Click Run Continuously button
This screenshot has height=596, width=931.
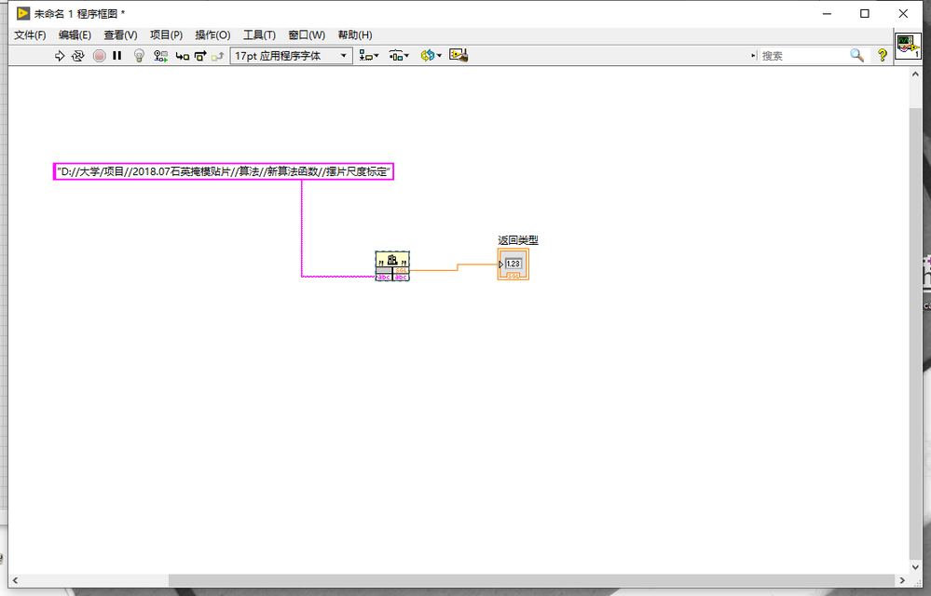[77, 56]
